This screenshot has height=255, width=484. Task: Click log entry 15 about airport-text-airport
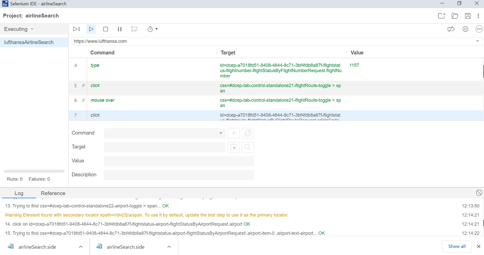pyautogui.click(x=165, y=233)
